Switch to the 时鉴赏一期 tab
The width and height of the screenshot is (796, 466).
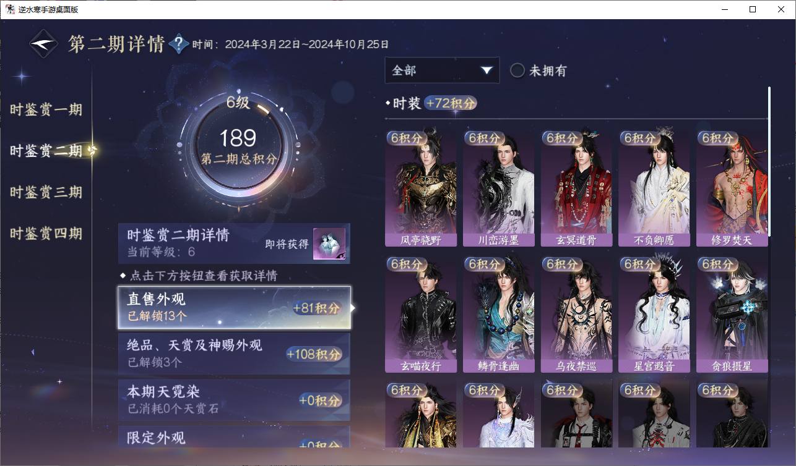46,110
